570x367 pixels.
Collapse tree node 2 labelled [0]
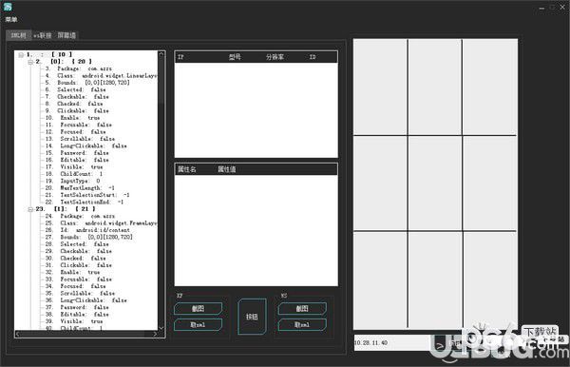pos(30,62)
